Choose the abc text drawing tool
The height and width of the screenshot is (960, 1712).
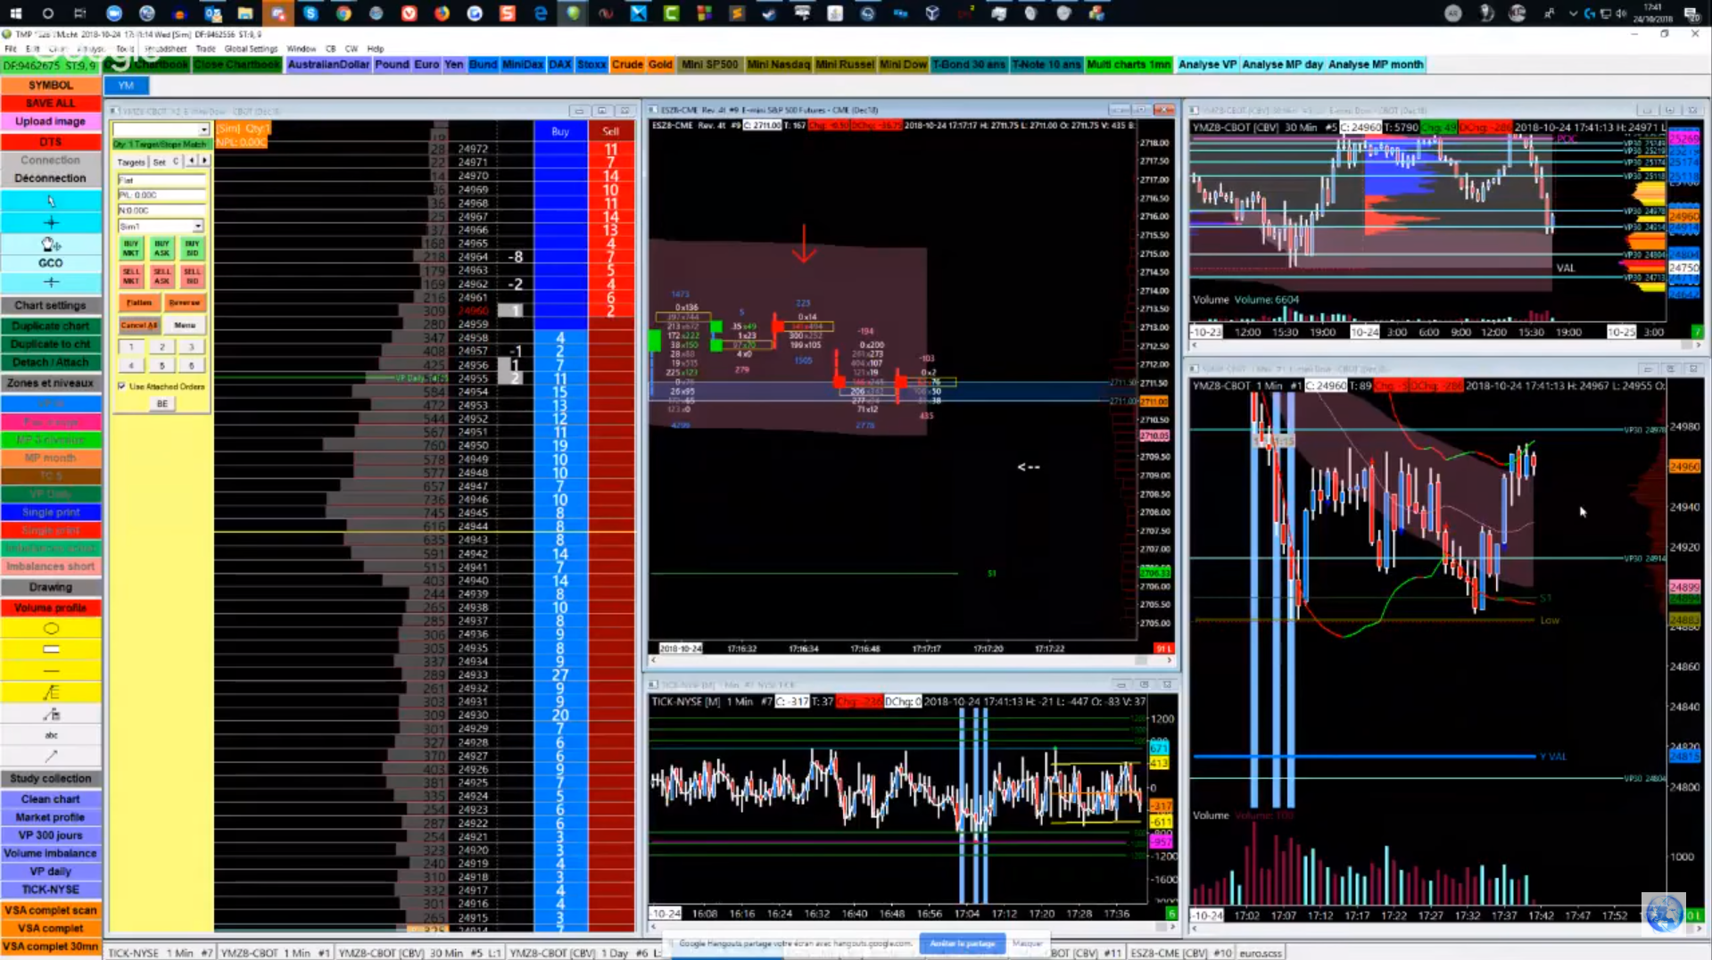click(51, 735)
